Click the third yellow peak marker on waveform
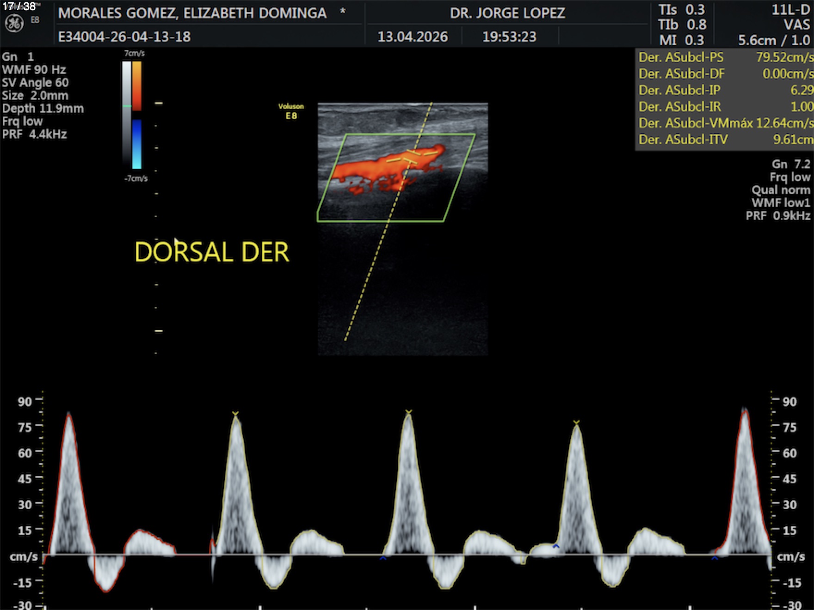814x610 pixels. [x=576, y=422]
